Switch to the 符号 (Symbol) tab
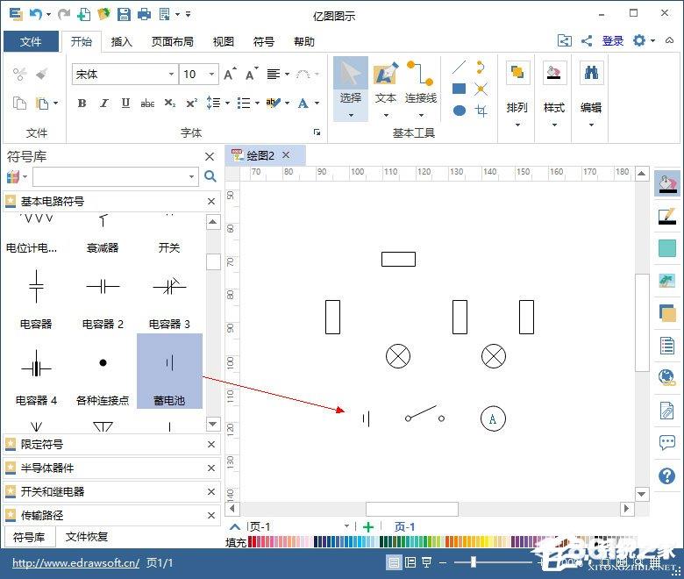Viewport: 684px width, 579px height. 263,41
